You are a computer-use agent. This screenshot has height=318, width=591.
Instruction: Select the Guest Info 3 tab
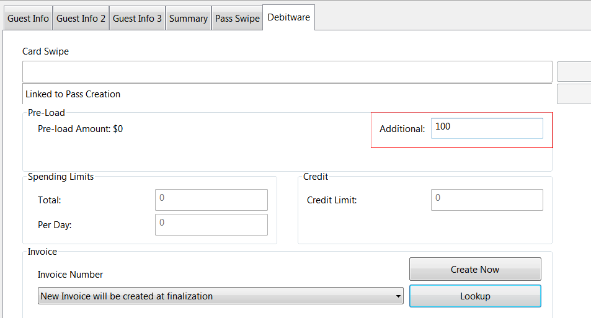tap(137, 19)
